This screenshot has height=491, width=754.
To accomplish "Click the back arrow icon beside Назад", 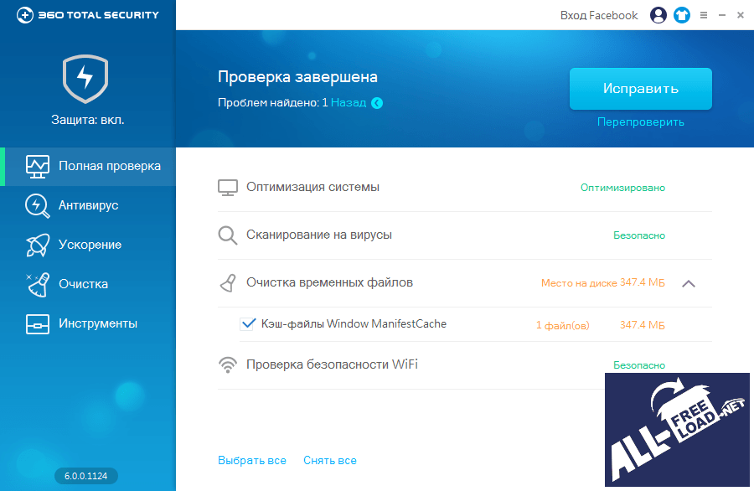I will tap(377, 103).
